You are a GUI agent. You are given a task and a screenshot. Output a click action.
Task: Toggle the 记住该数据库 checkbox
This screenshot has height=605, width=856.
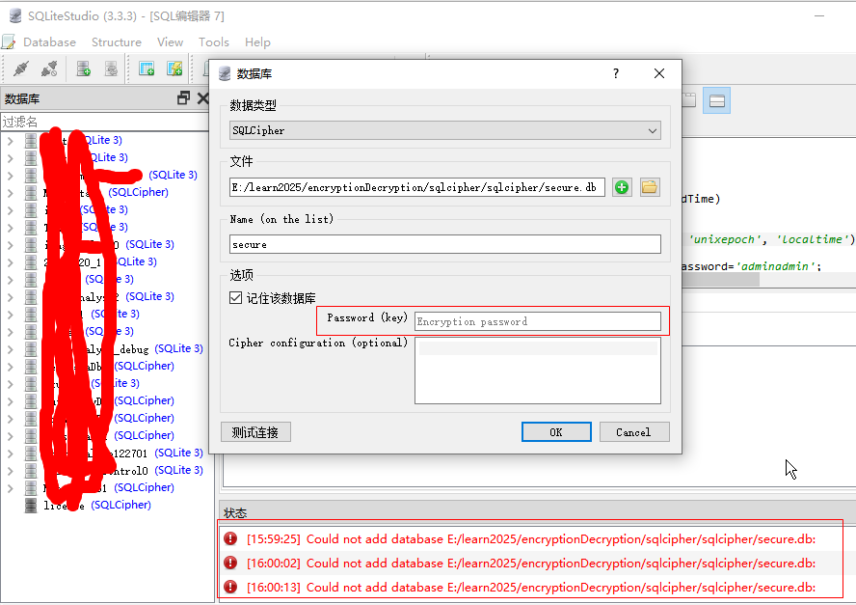[235, 298]
